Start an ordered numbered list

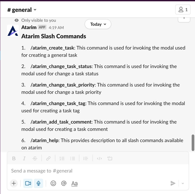pyautogui.click(x=62, y=158)
